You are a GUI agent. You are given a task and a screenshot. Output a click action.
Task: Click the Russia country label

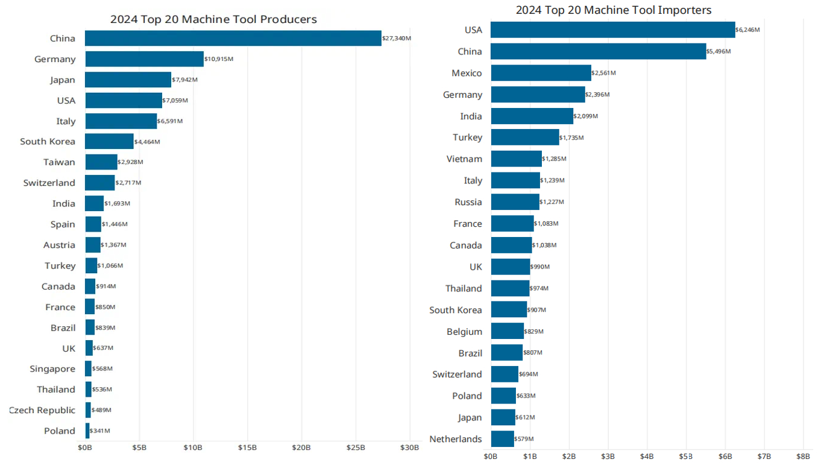468,202
